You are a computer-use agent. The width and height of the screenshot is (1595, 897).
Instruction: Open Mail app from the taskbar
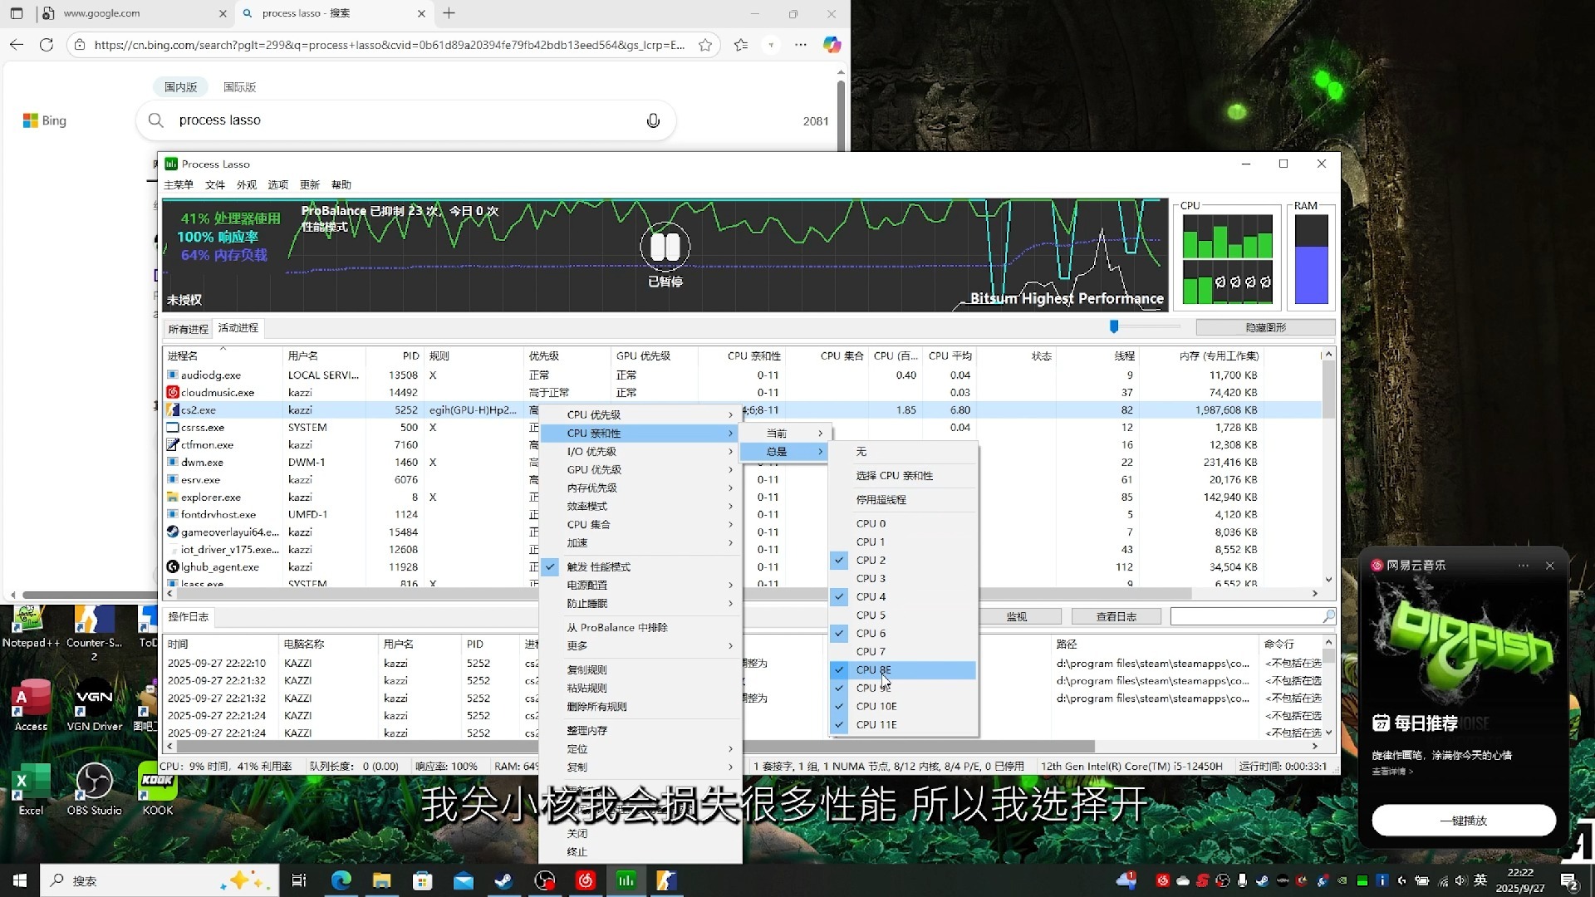click(463, 880)
